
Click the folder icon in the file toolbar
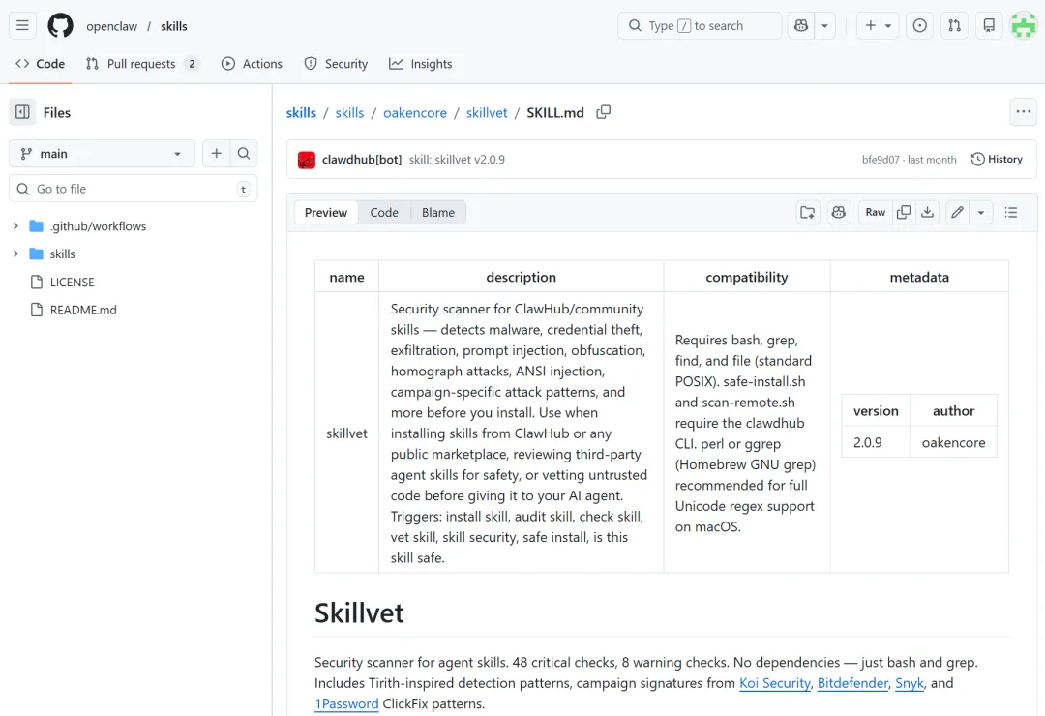[x=808, y=213]
